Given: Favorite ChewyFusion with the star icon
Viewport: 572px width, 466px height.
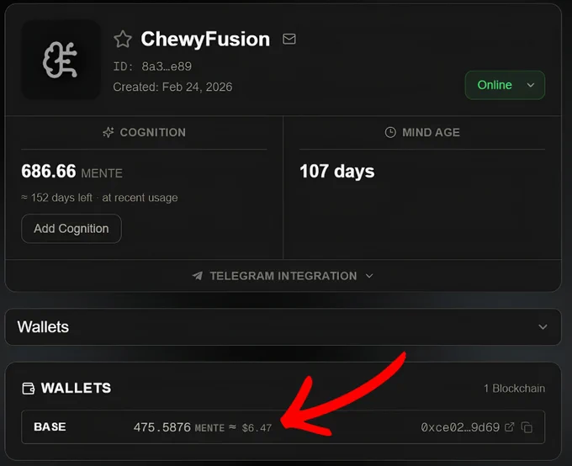Looking at the screenshot, I should click(x=123, y=39).
